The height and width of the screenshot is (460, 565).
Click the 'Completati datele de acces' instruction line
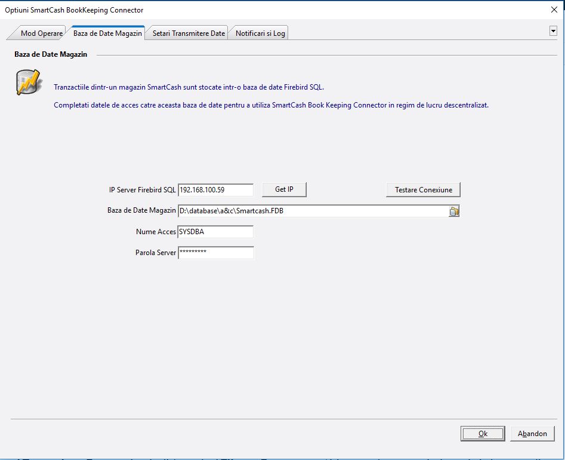pos(271,105)
